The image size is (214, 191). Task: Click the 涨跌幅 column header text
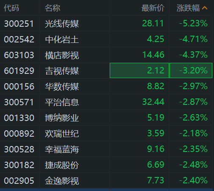[188, 8]
